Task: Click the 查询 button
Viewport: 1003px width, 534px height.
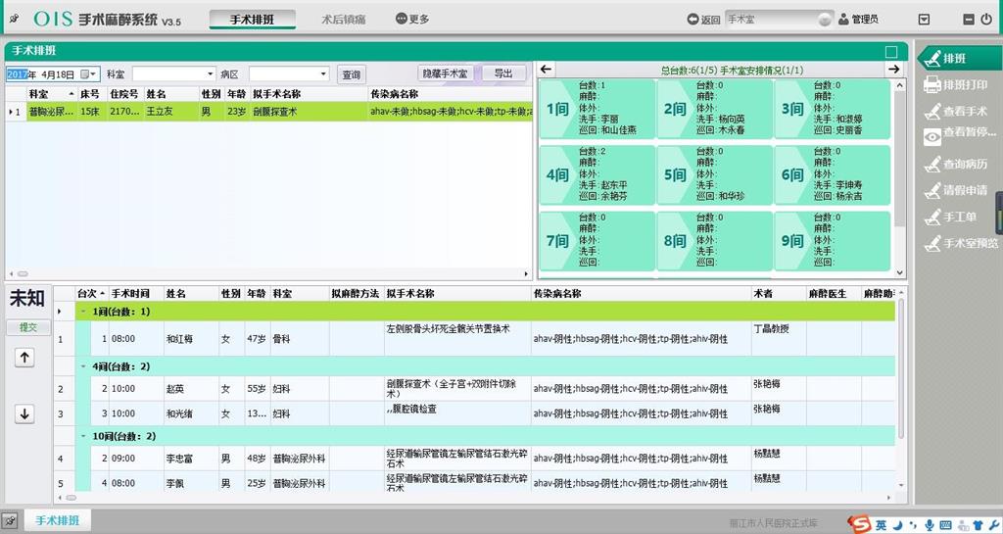Action: tap(351, 74)
